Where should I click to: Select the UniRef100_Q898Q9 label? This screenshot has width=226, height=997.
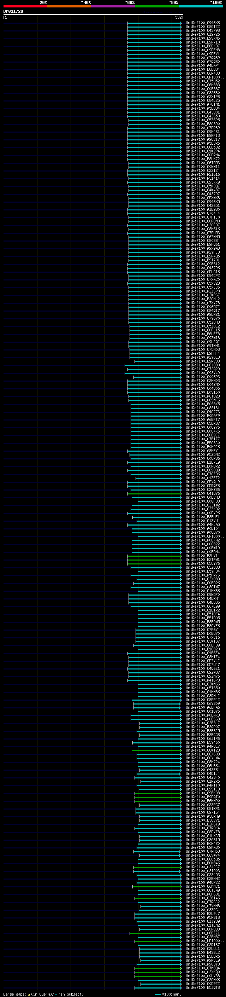[x=203, y=470]
